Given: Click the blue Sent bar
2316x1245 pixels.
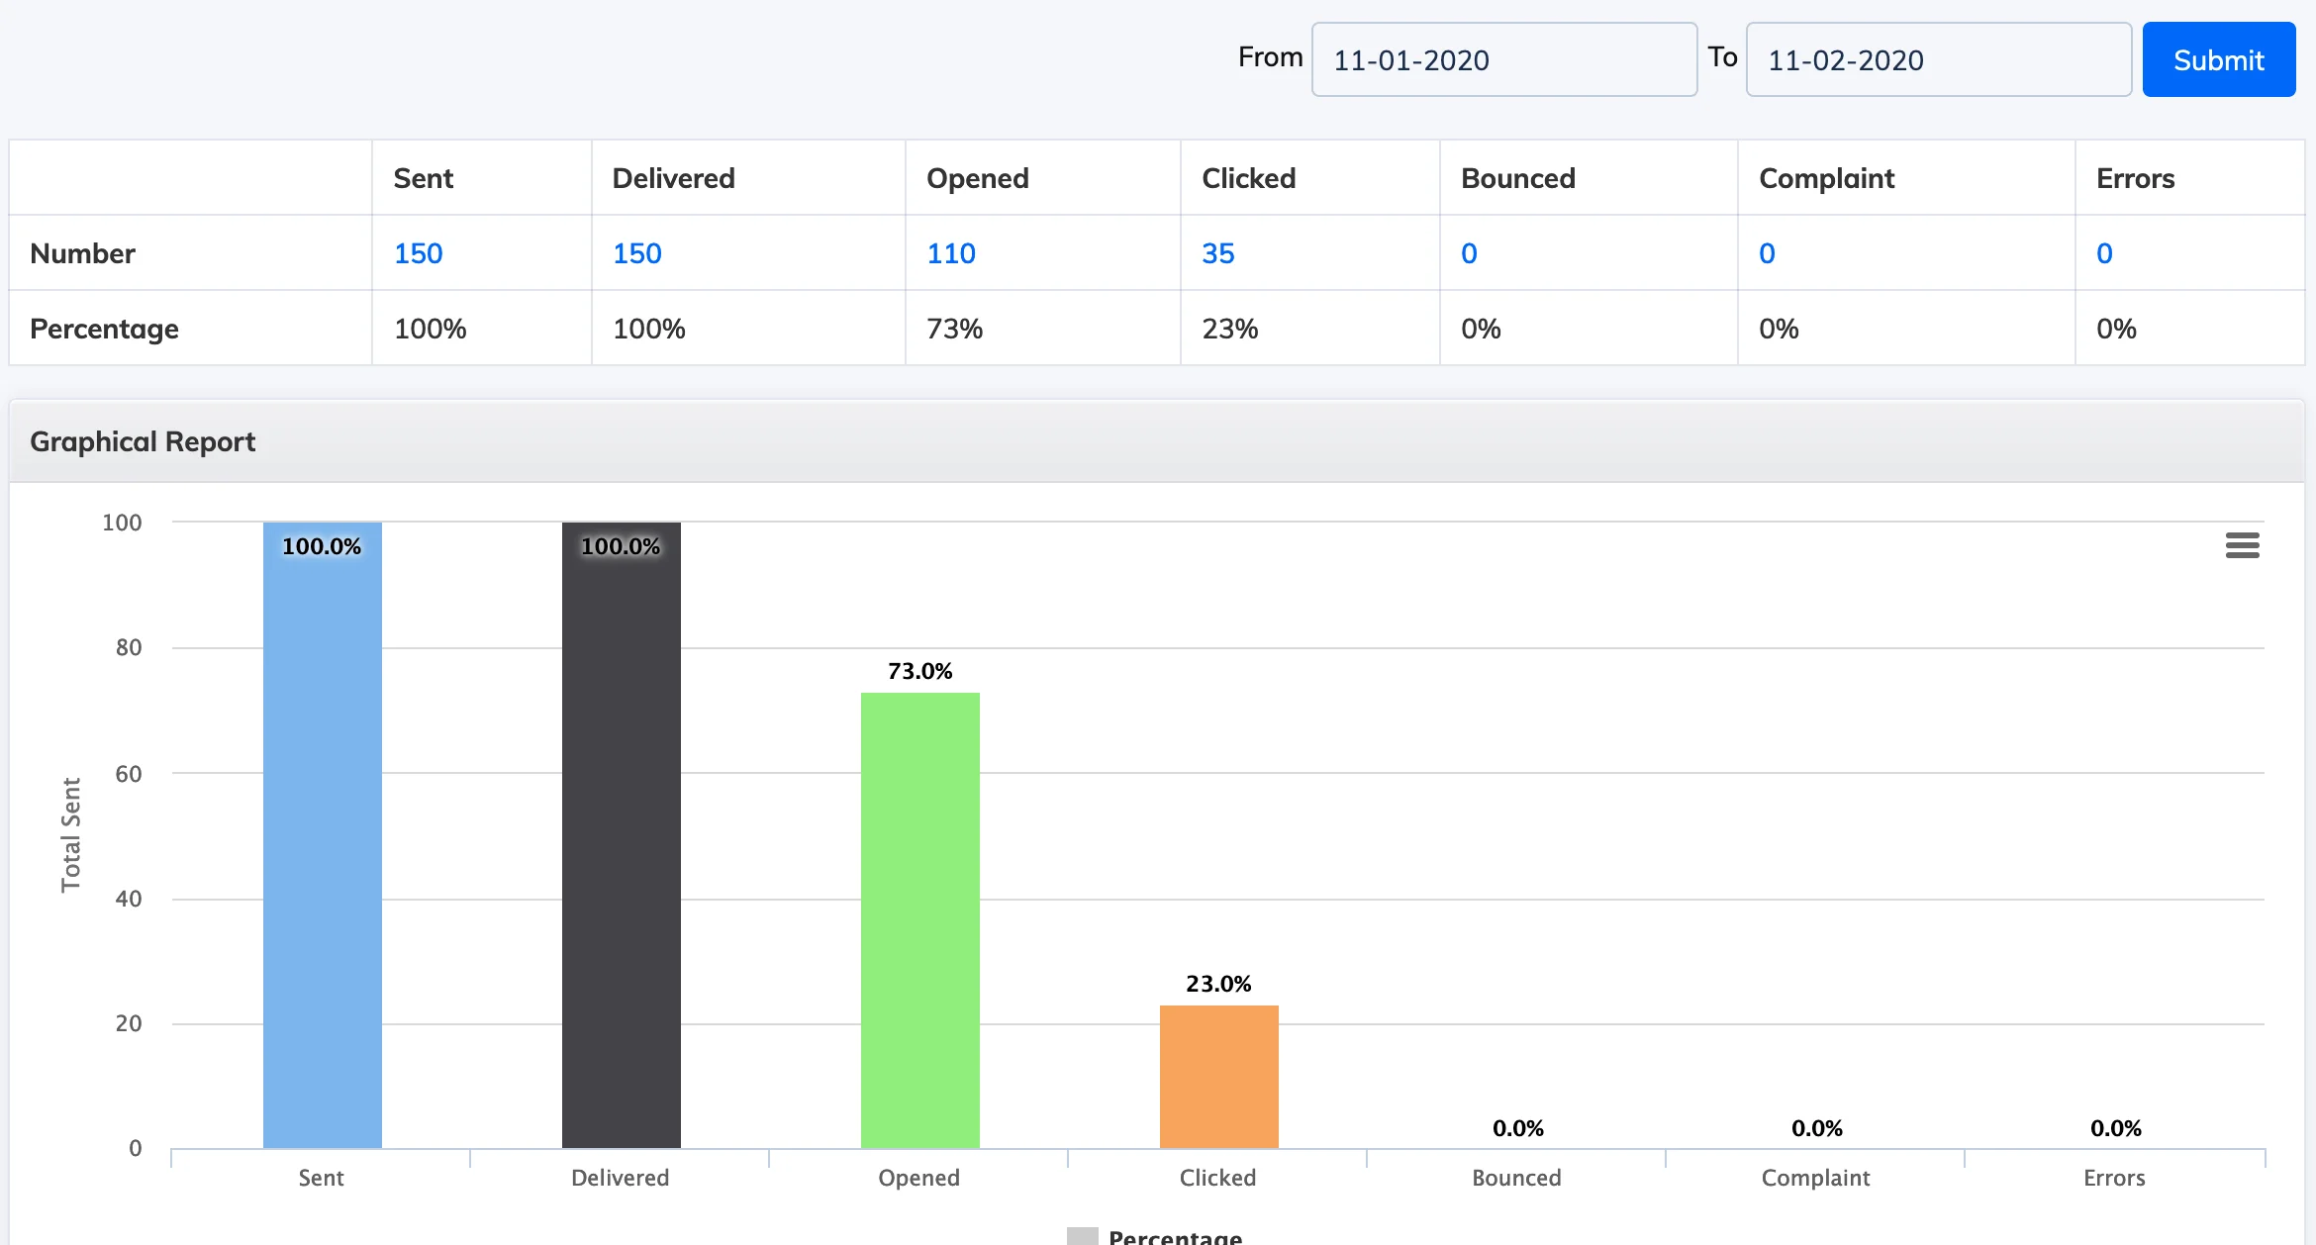Looking at the screenshot, I should (x=323, y=835).
